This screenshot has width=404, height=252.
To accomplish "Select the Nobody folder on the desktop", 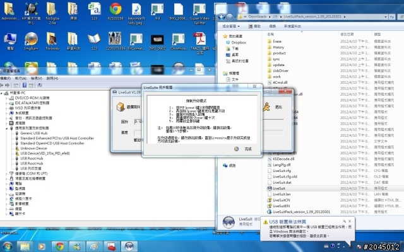I will click(x=52, y=41).
